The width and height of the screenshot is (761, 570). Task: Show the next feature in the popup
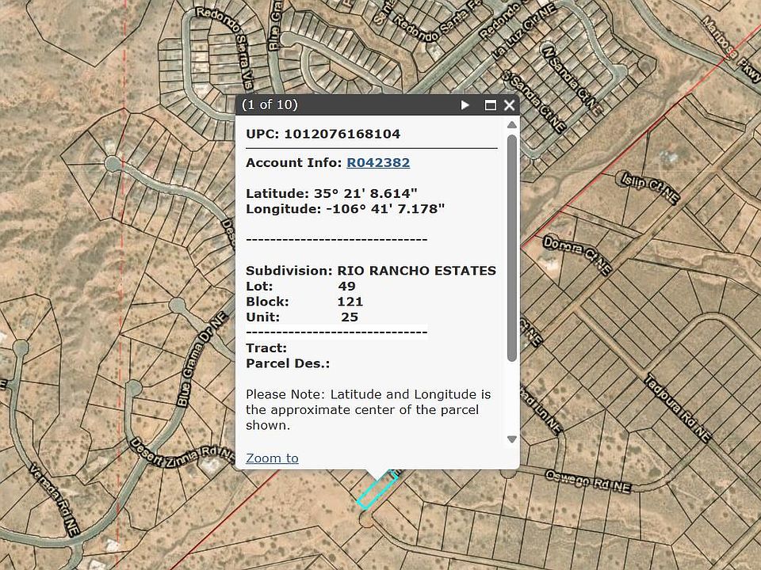tap(465, 104)
